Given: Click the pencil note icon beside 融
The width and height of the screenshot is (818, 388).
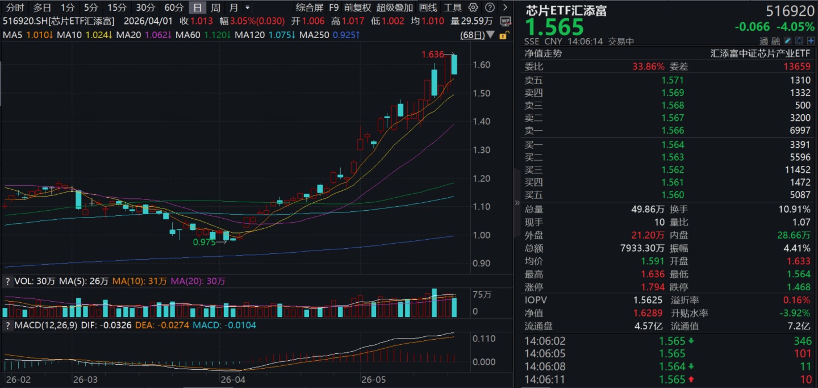Looking at the screenshot, I should [x=787, y=41].
